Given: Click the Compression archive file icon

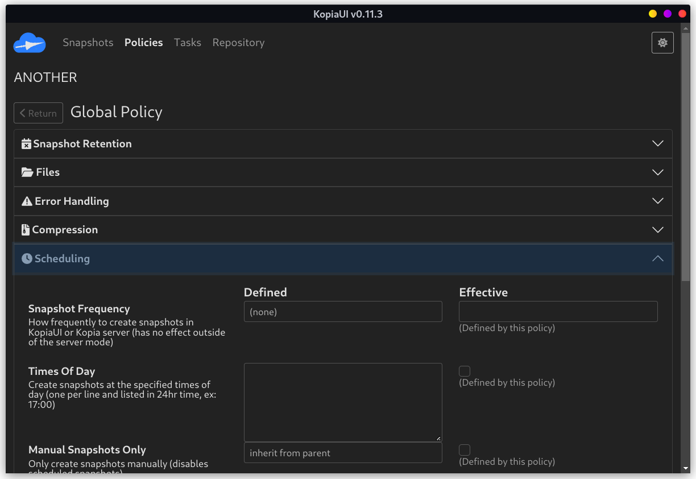Looking at the screenshot, I should pos(25,230).
